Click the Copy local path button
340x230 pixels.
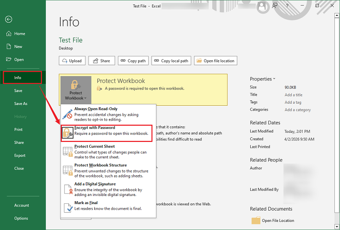point(171,61)
